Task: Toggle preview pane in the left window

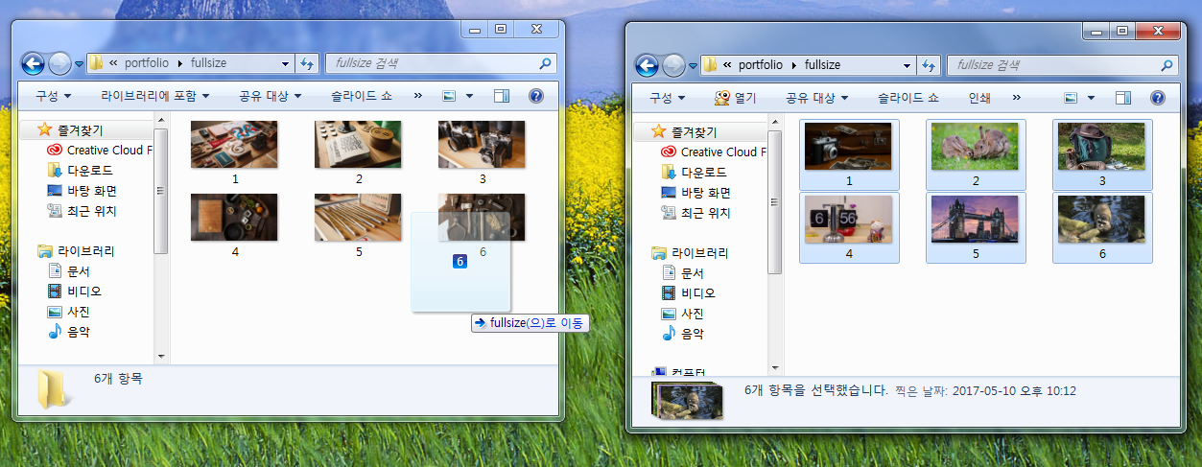Action: 502,96
